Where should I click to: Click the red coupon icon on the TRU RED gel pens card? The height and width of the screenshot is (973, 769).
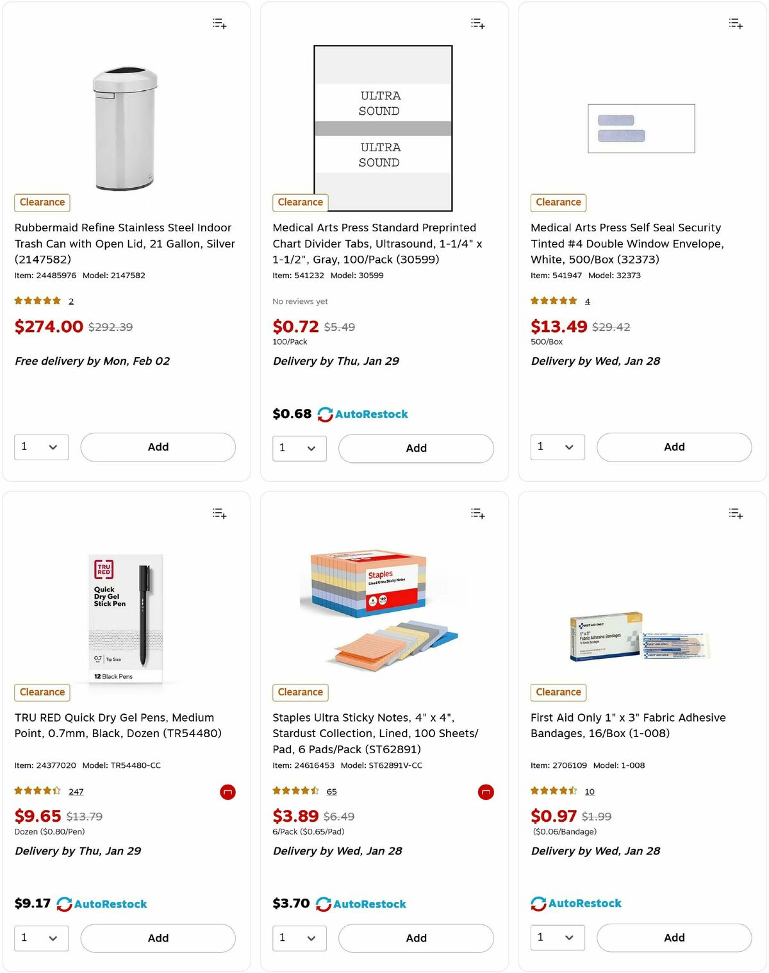pyautogui.click(x=228, y=792)
